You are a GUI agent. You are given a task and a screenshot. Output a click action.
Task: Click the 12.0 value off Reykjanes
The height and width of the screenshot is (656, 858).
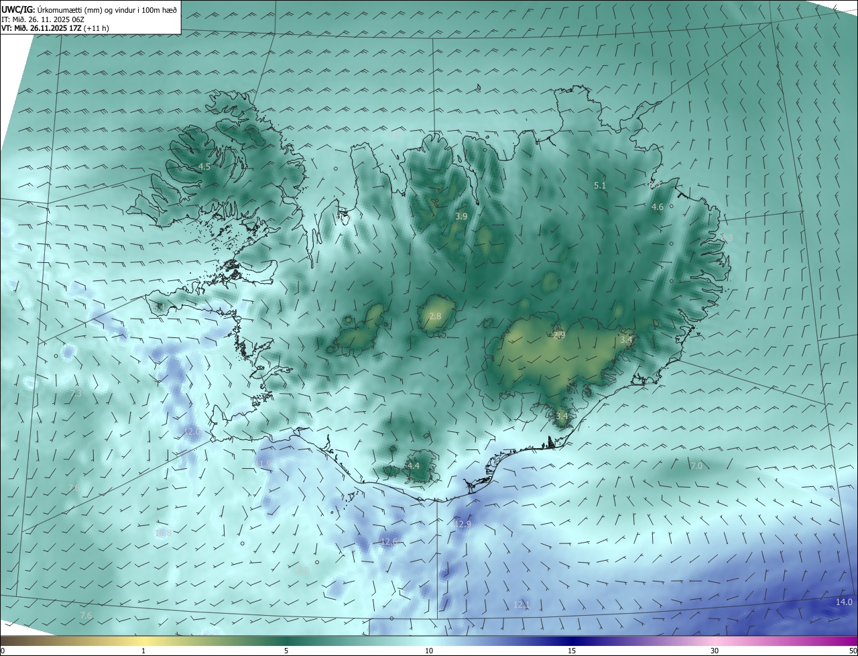point(192,432)
